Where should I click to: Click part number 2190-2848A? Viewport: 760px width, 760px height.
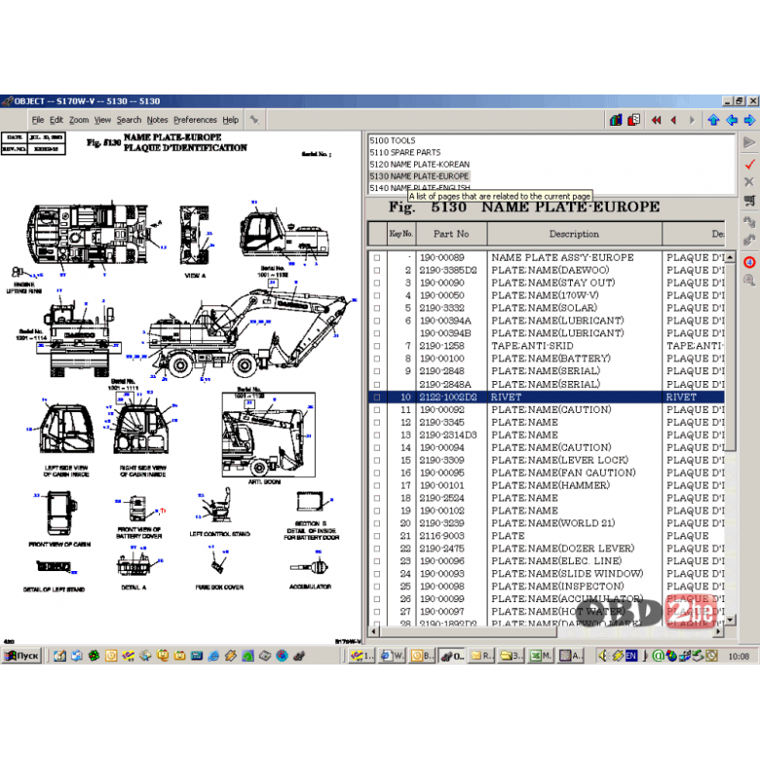tap(445, 384)
